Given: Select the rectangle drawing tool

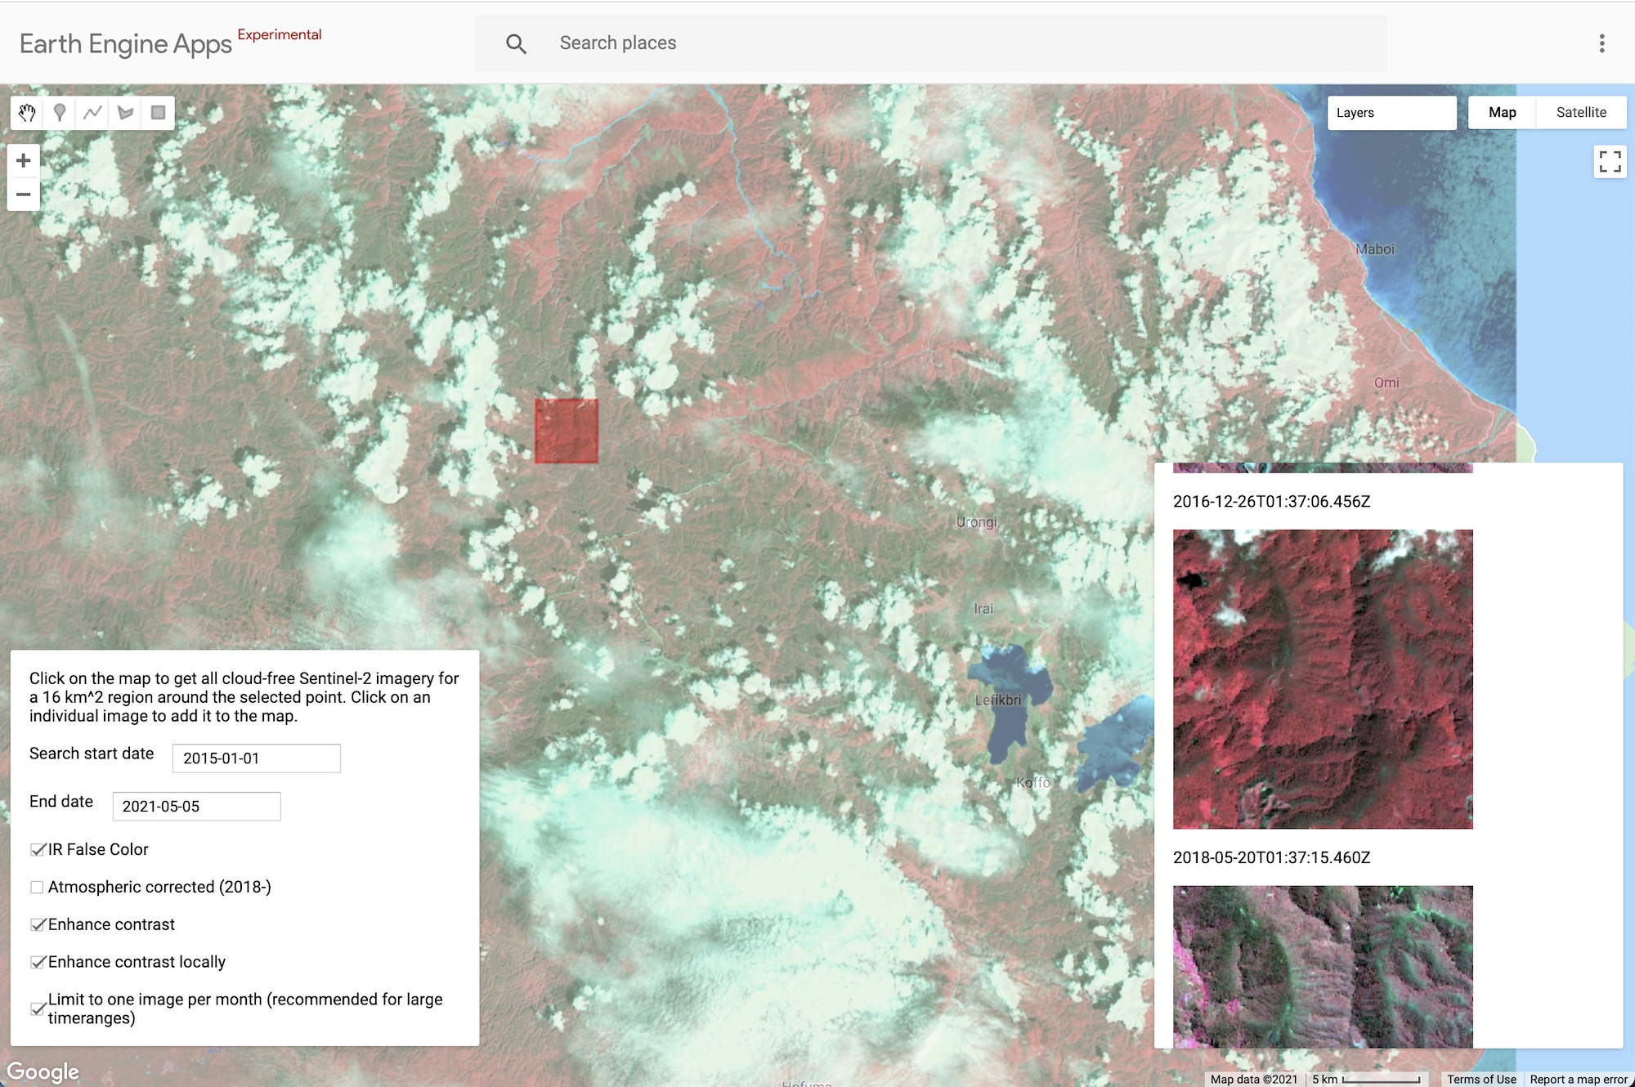Looking at the screenshot, I should (x=158, y=113).
